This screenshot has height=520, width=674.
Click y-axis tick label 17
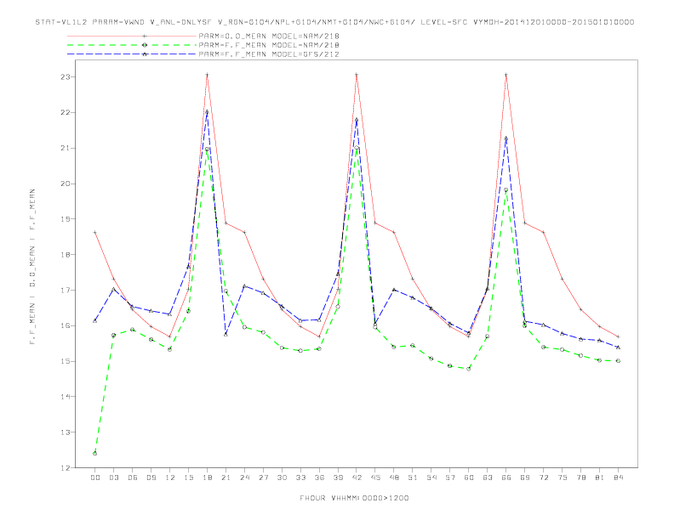(66, 291)
